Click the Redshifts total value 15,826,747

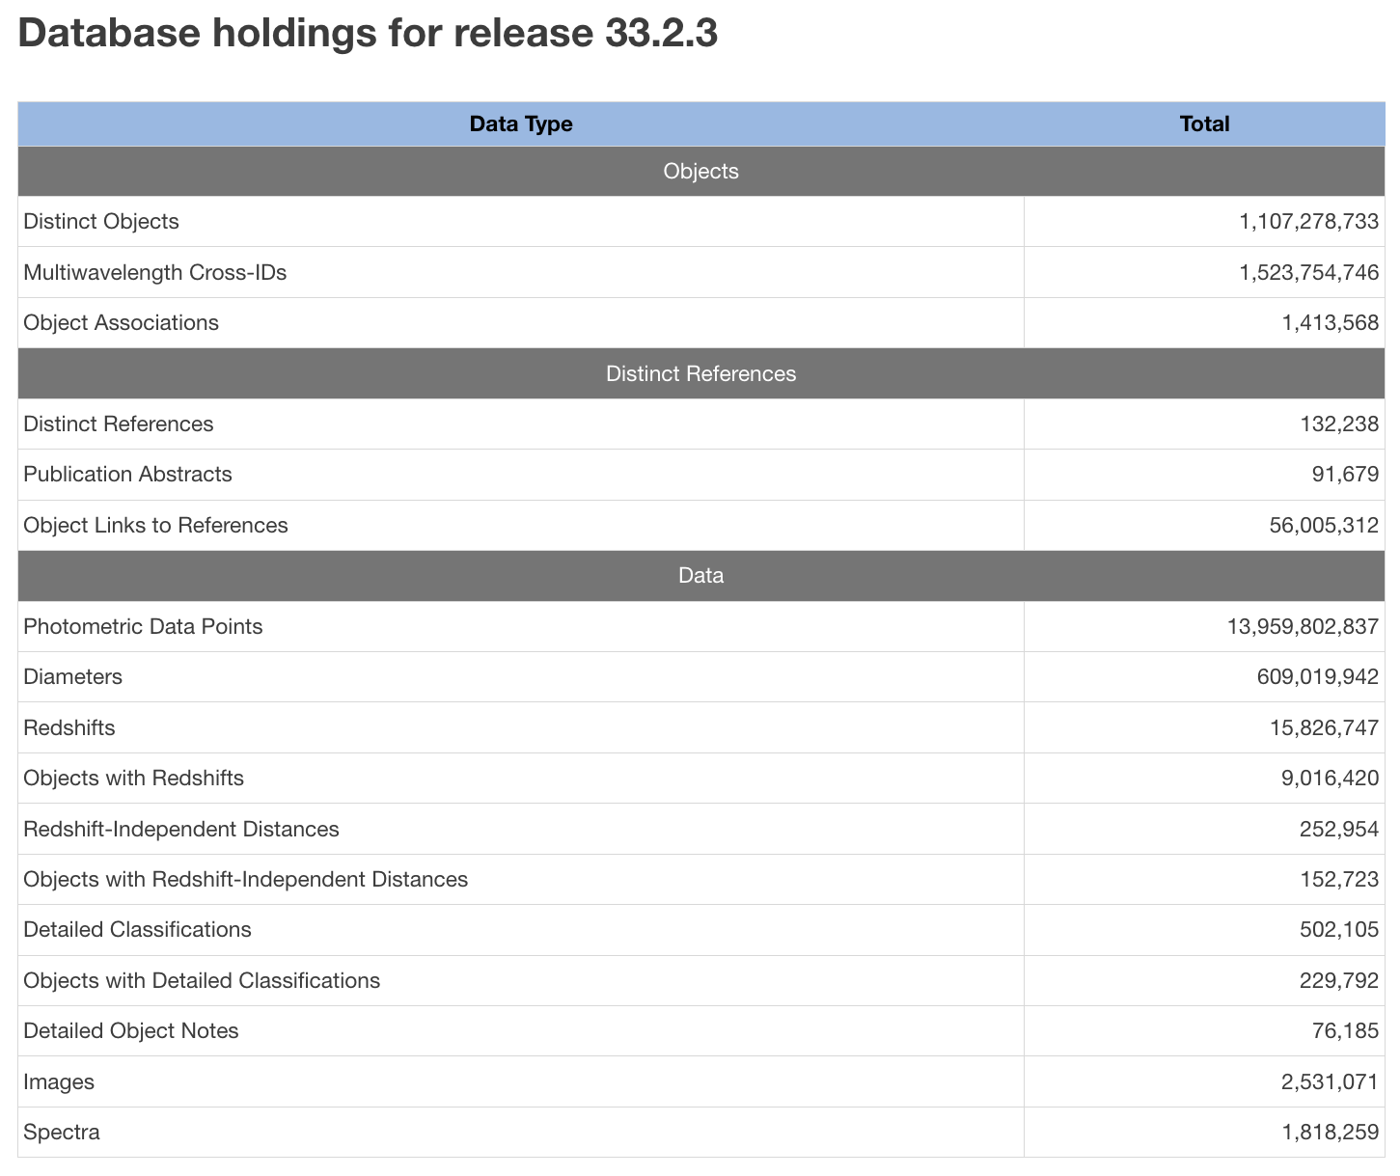tap(1324, 728)
